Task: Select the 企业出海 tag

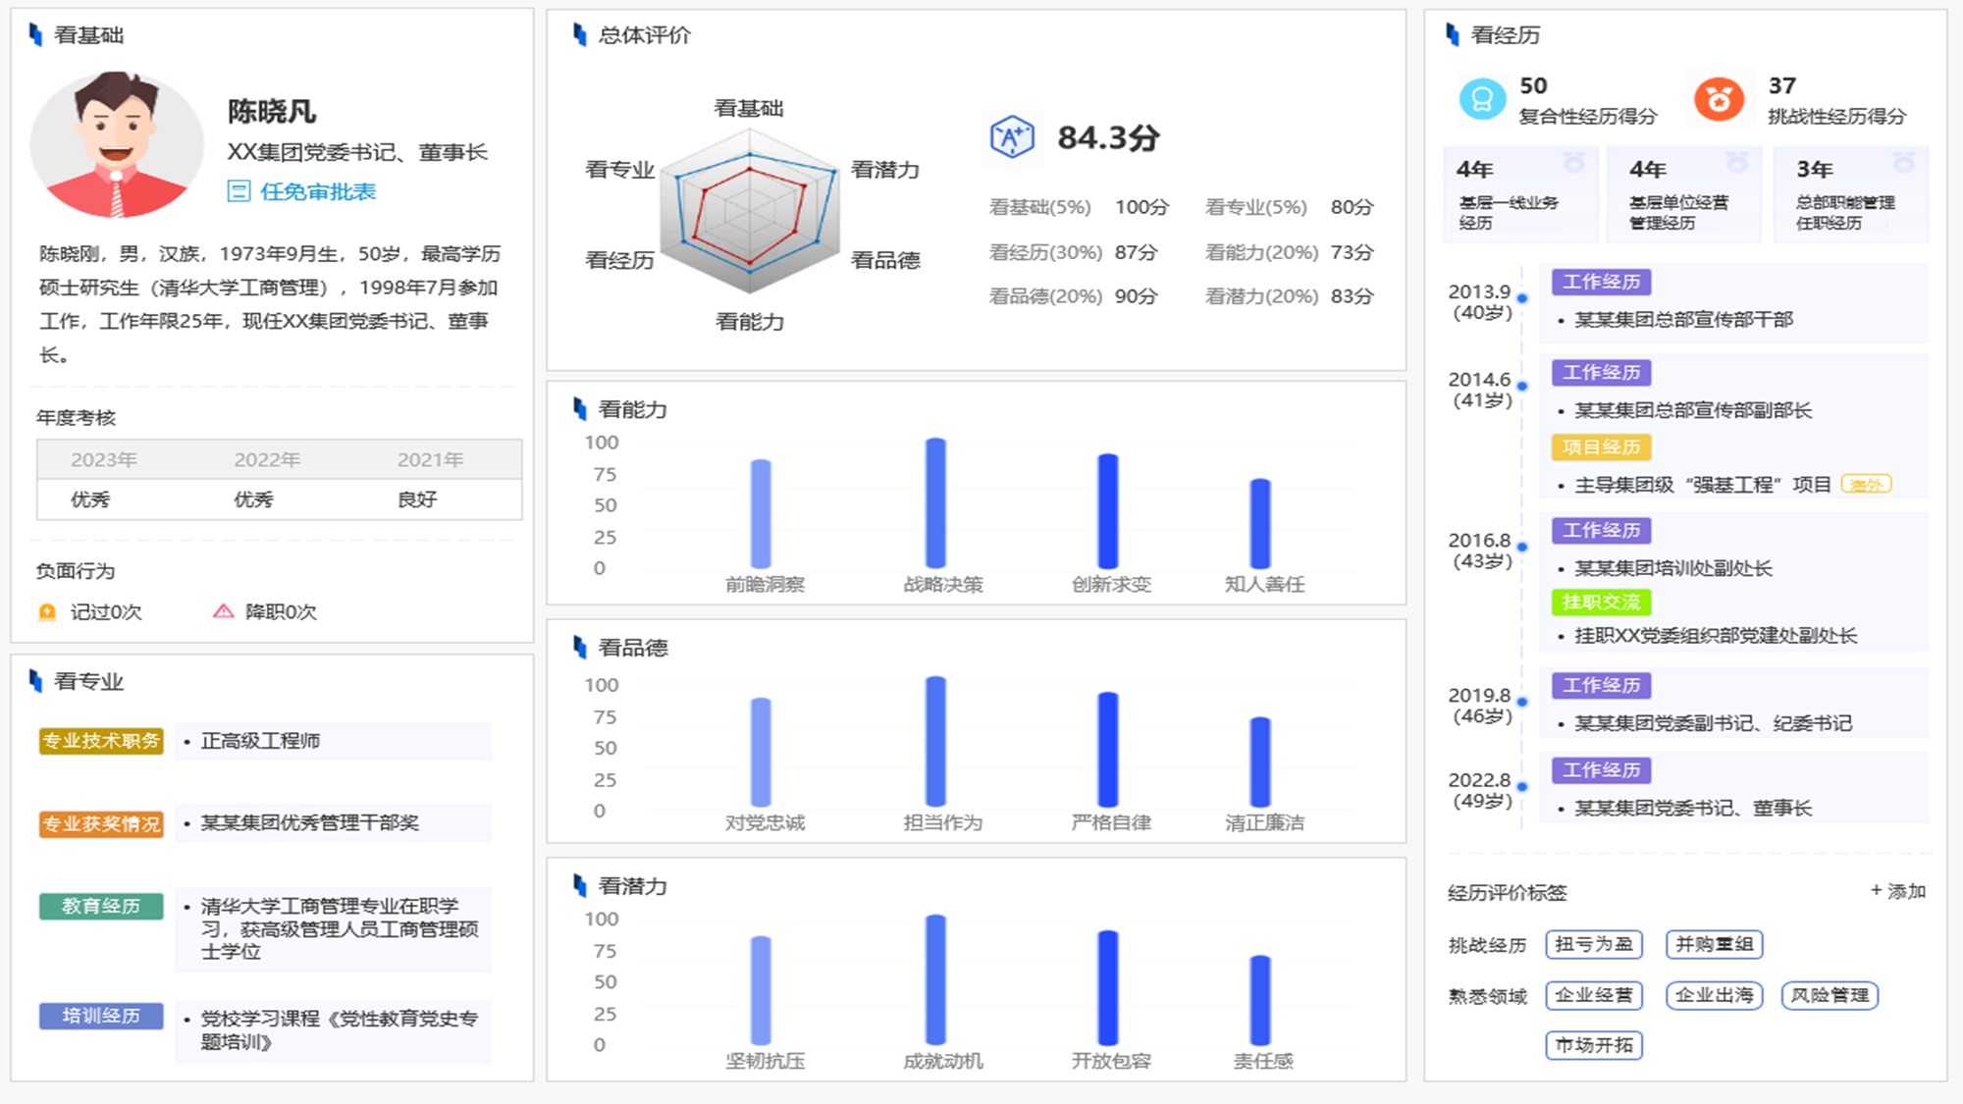Action: 1714,995
